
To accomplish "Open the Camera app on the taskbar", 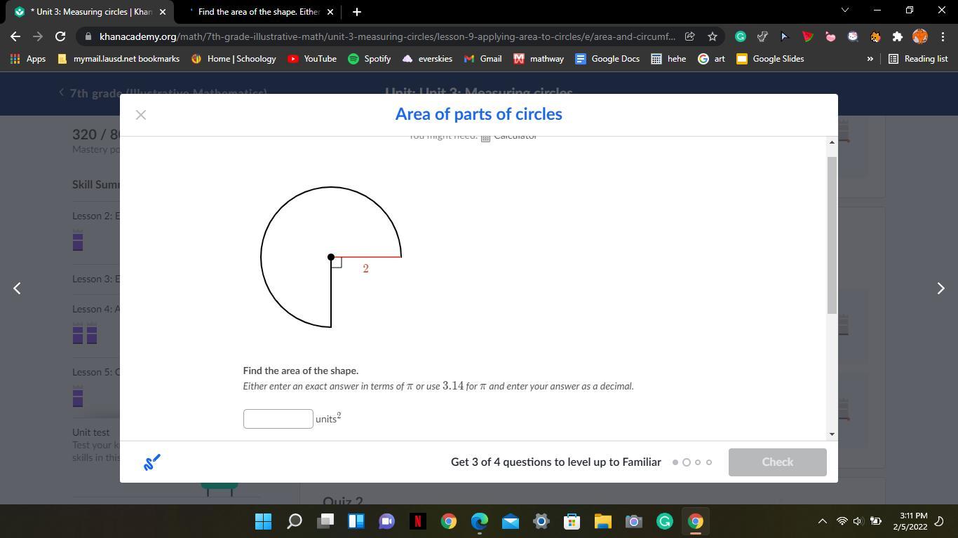I will [x=634, y=521].
